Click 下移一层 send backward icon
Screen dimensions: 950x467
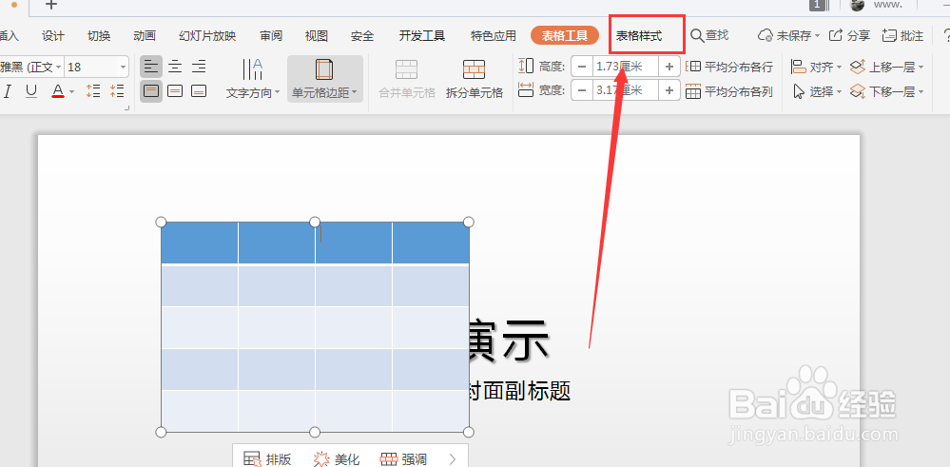(x=857, y=92)
